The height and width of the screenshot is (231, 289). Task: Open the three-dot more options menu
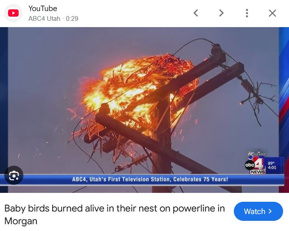tap(247, 13)
